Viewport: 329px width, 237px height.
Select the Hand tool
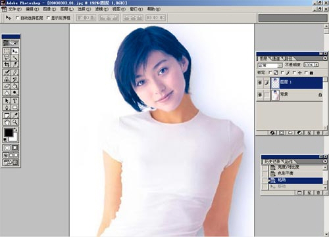click(x=7, y=122)
